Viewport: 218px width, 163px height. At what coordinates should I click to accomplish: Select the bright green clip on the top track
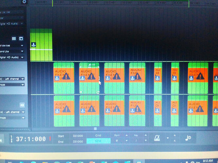(41, 45)
